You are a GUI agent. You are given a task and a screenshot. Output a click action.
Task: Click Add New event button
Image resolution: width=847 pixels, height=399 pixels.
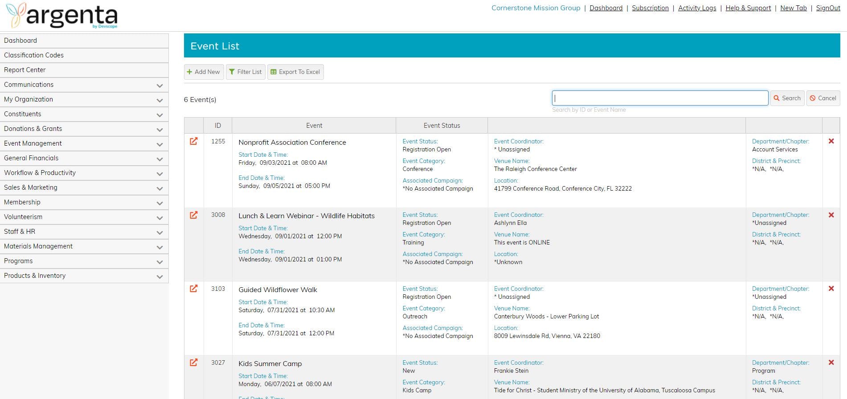coord(204,72)
